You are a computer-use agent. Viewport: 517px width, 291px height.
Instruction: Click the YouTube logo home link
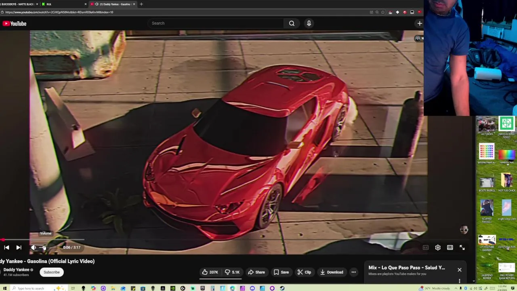[x=15, y=23]
